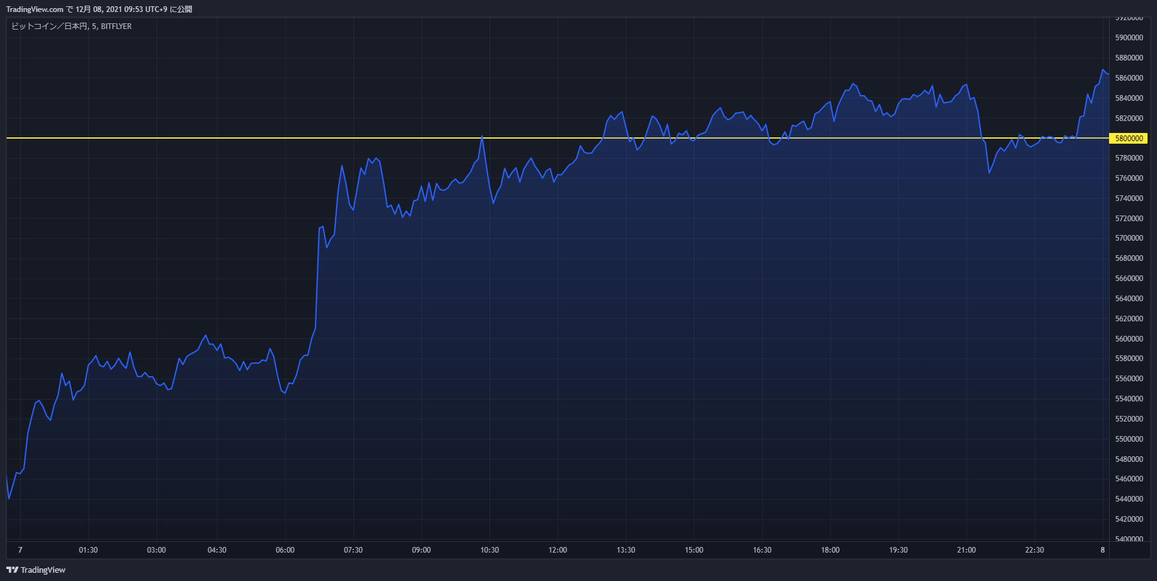Screen dimensions: 1157x581
Task: Click the 19:30 time axis label
Action: [898, 550]
